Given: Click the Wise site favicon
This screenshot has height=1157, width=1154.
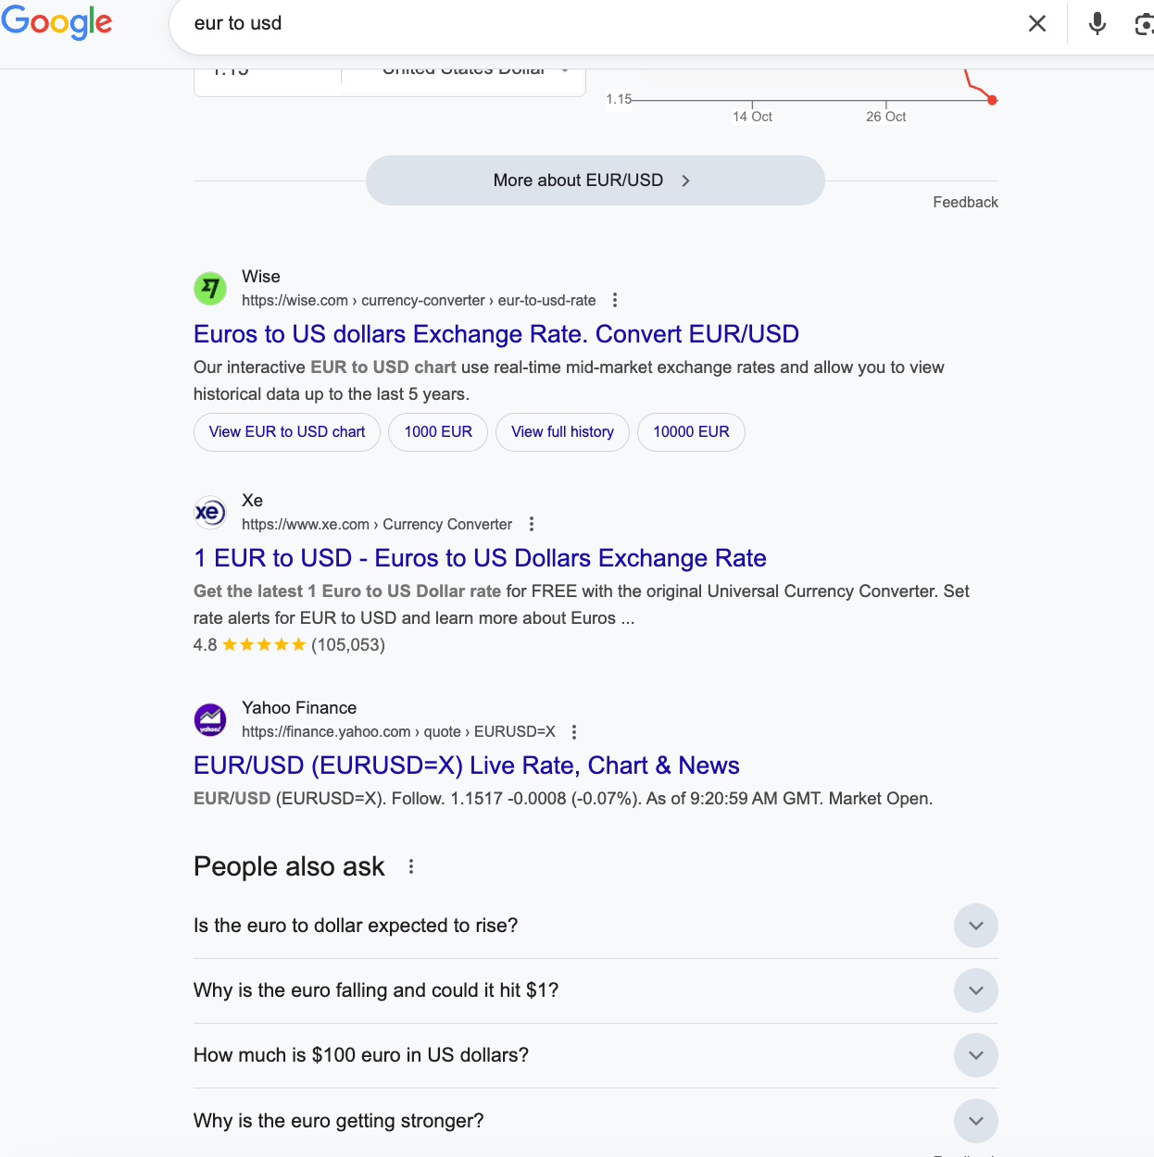Looking at the screenshot, I should click(210, 288).
